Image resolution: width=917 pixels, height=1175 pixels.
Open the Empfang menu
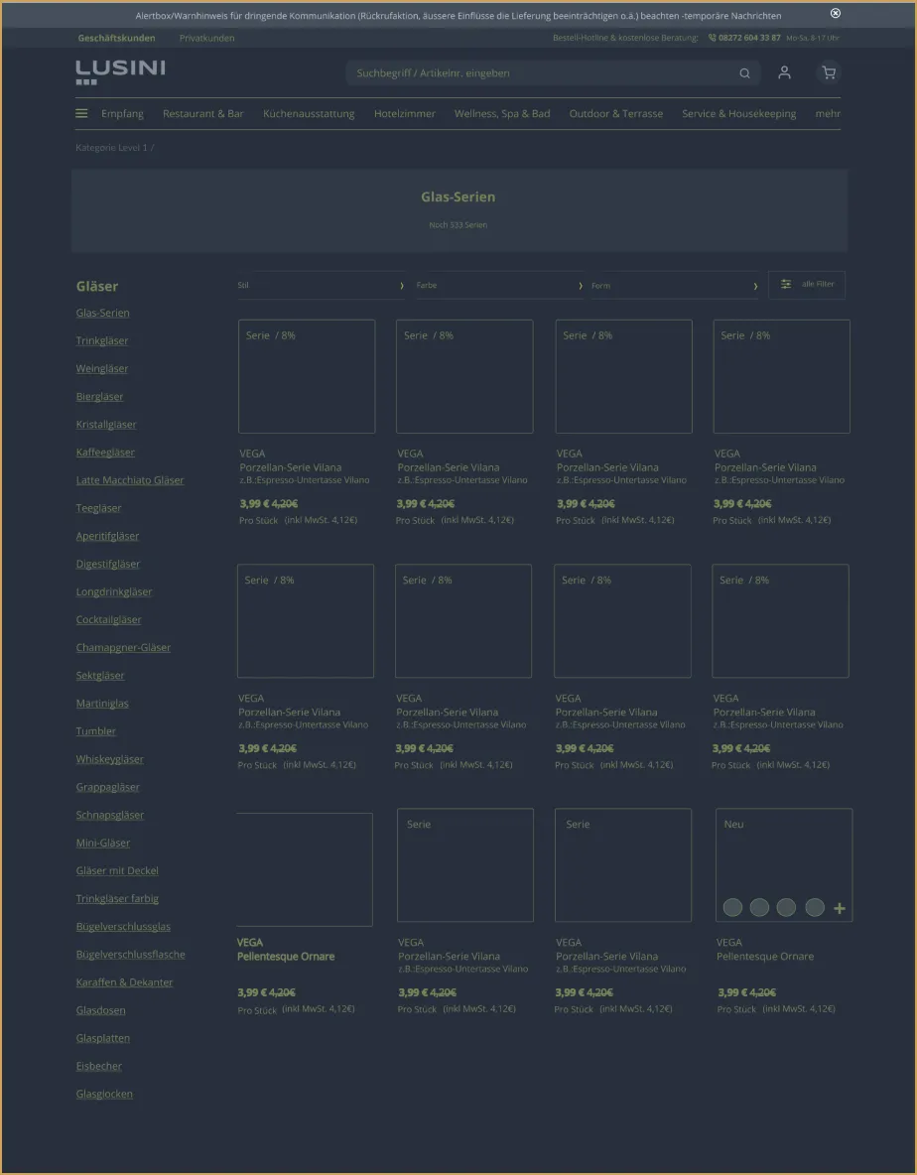122,114
